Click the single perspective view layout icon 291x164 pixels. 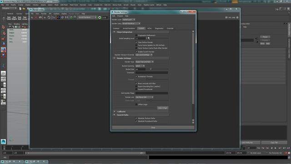point(3,73)
